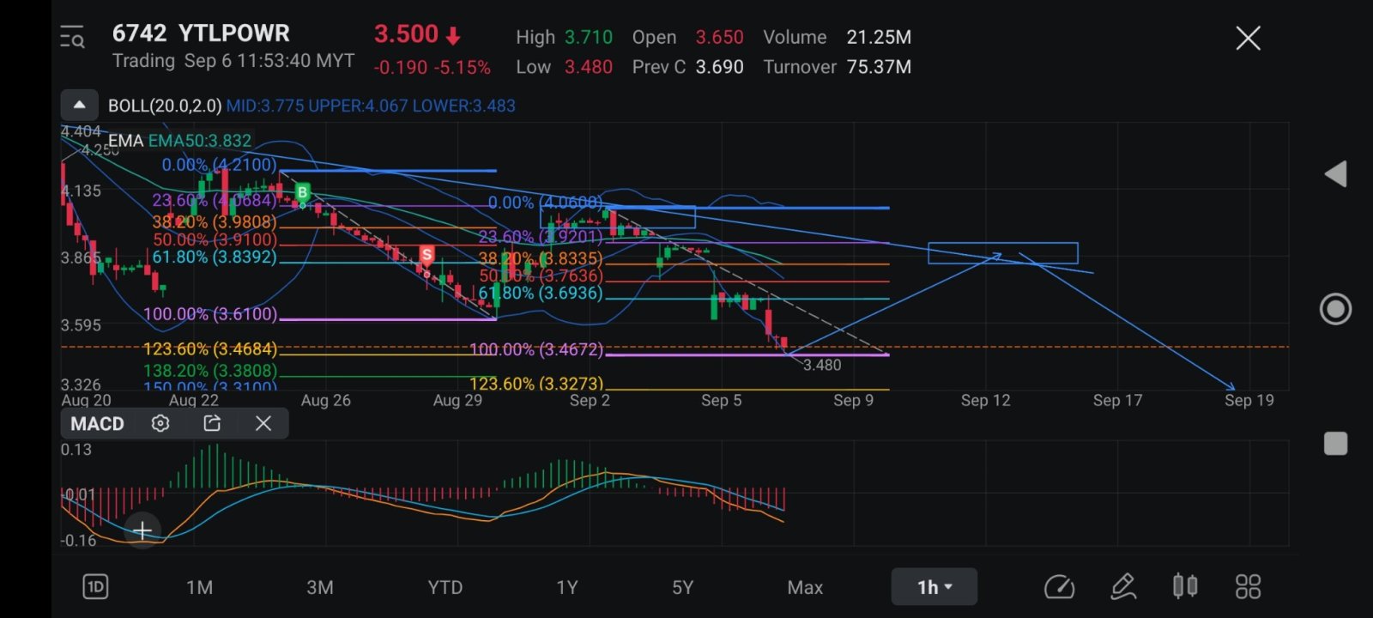
Task: Open the gauge indicator icon
Action: click(1059, 587)
